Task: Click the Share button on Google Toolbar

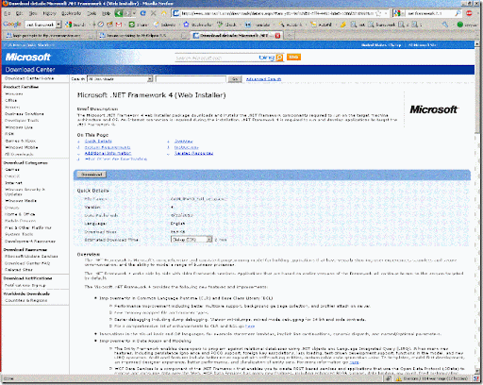Action: tap(139, 25)
